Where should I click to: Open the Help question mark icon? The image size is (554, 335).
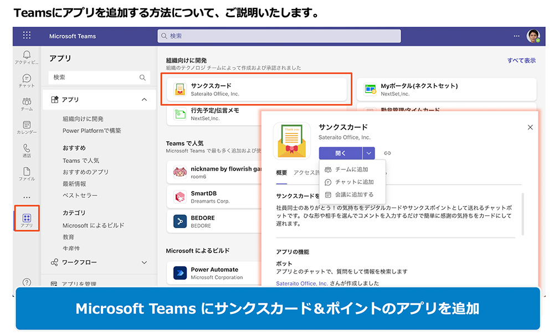coord(27,282)
